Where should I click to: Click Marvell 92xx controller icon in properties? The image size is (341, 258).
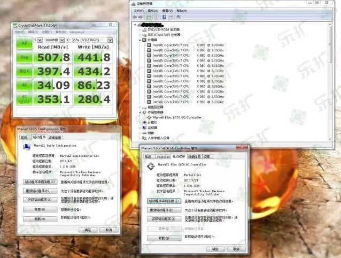click(151, 166)
